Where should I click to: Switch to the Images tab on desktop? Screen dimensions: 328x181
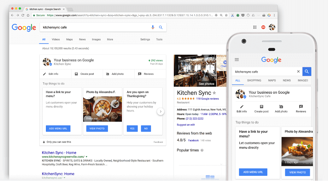96,40
